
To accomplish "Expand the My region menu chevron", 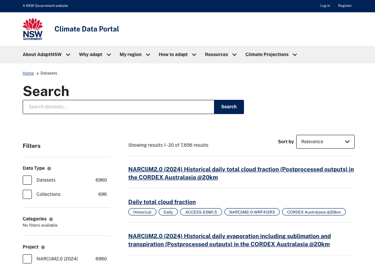I will pyautogui.click(x=148, y=55).
